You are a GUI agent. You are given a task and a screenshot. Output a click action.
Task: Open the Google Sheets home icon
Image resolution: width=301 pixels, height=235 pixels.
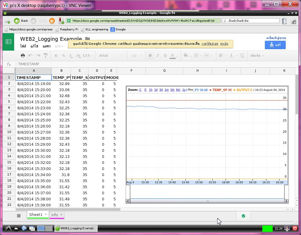pyautogui.click(x=8, y=42)
